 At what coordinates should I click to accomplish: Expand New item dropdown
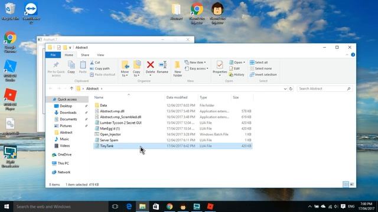click(x=195, y=62)
